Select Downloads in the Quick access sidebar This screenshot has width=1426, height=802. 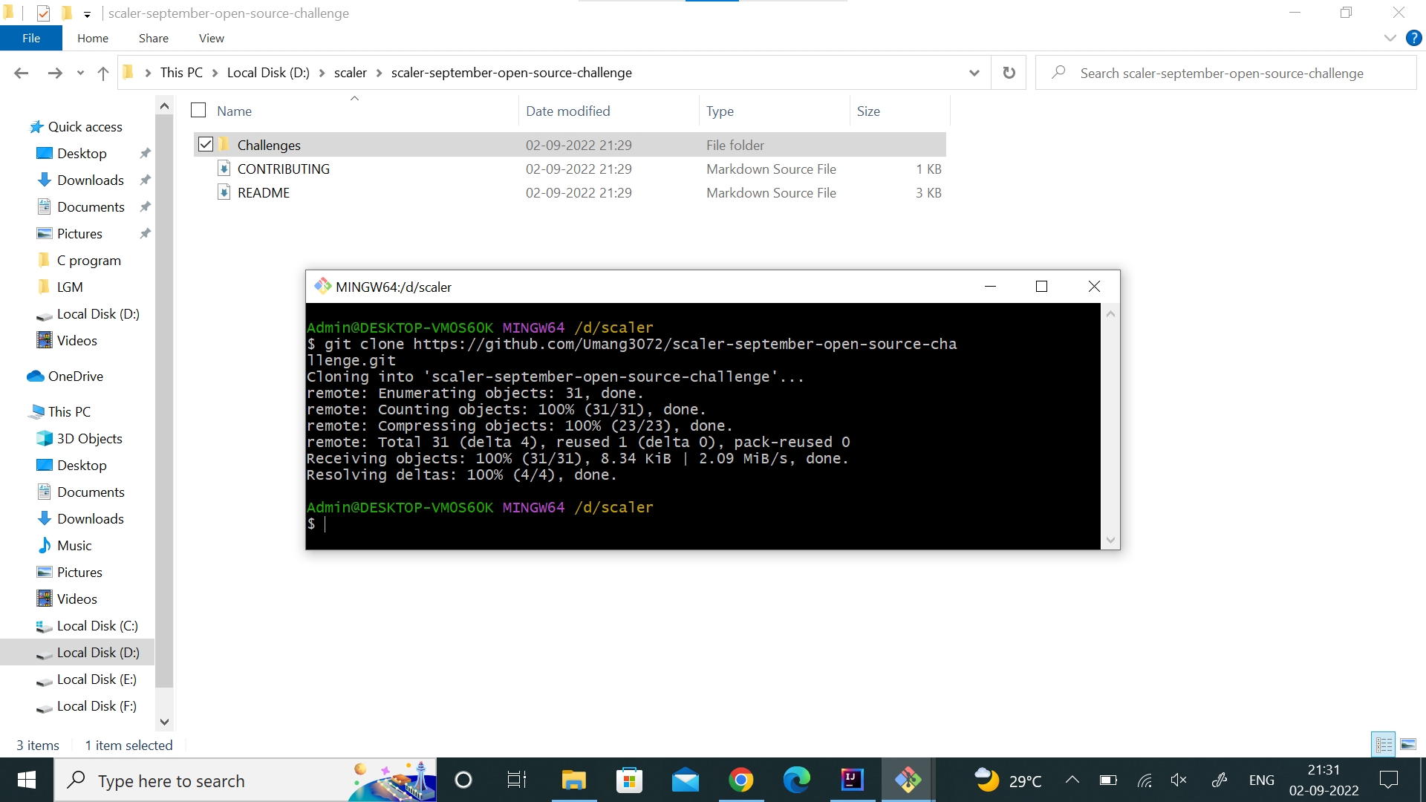(90, 180)
